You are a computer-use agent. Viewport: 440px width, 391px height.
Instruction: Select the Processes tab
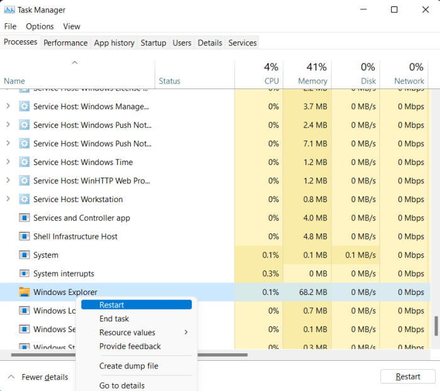[21, 42]
